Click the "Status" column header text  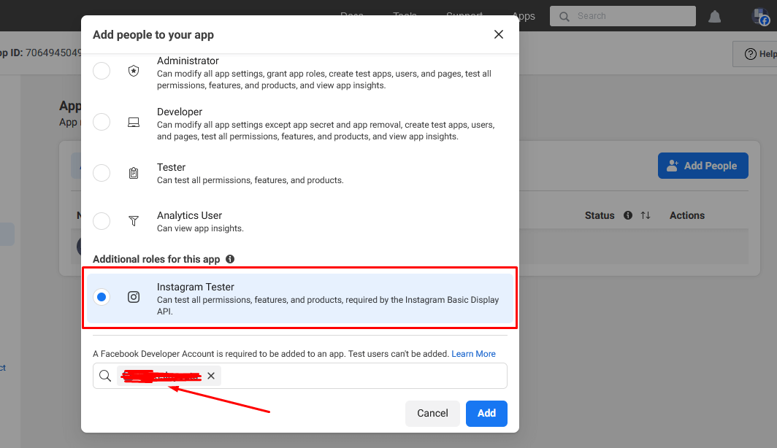(x=600, y=215)
